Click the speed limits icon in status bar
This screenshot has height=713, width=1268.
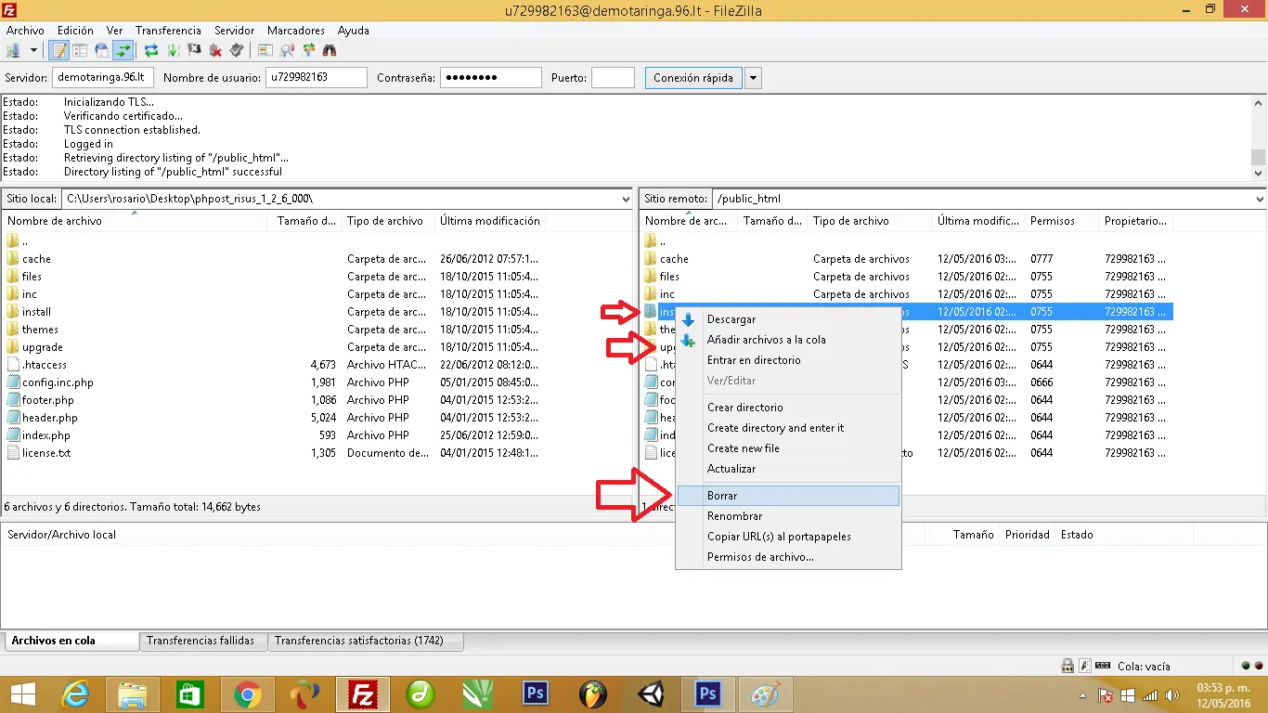[x=1103, y=666]
